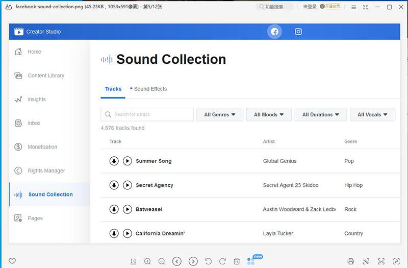Delete the image with trash icon

pyautogui.click(x=237, y=261)
